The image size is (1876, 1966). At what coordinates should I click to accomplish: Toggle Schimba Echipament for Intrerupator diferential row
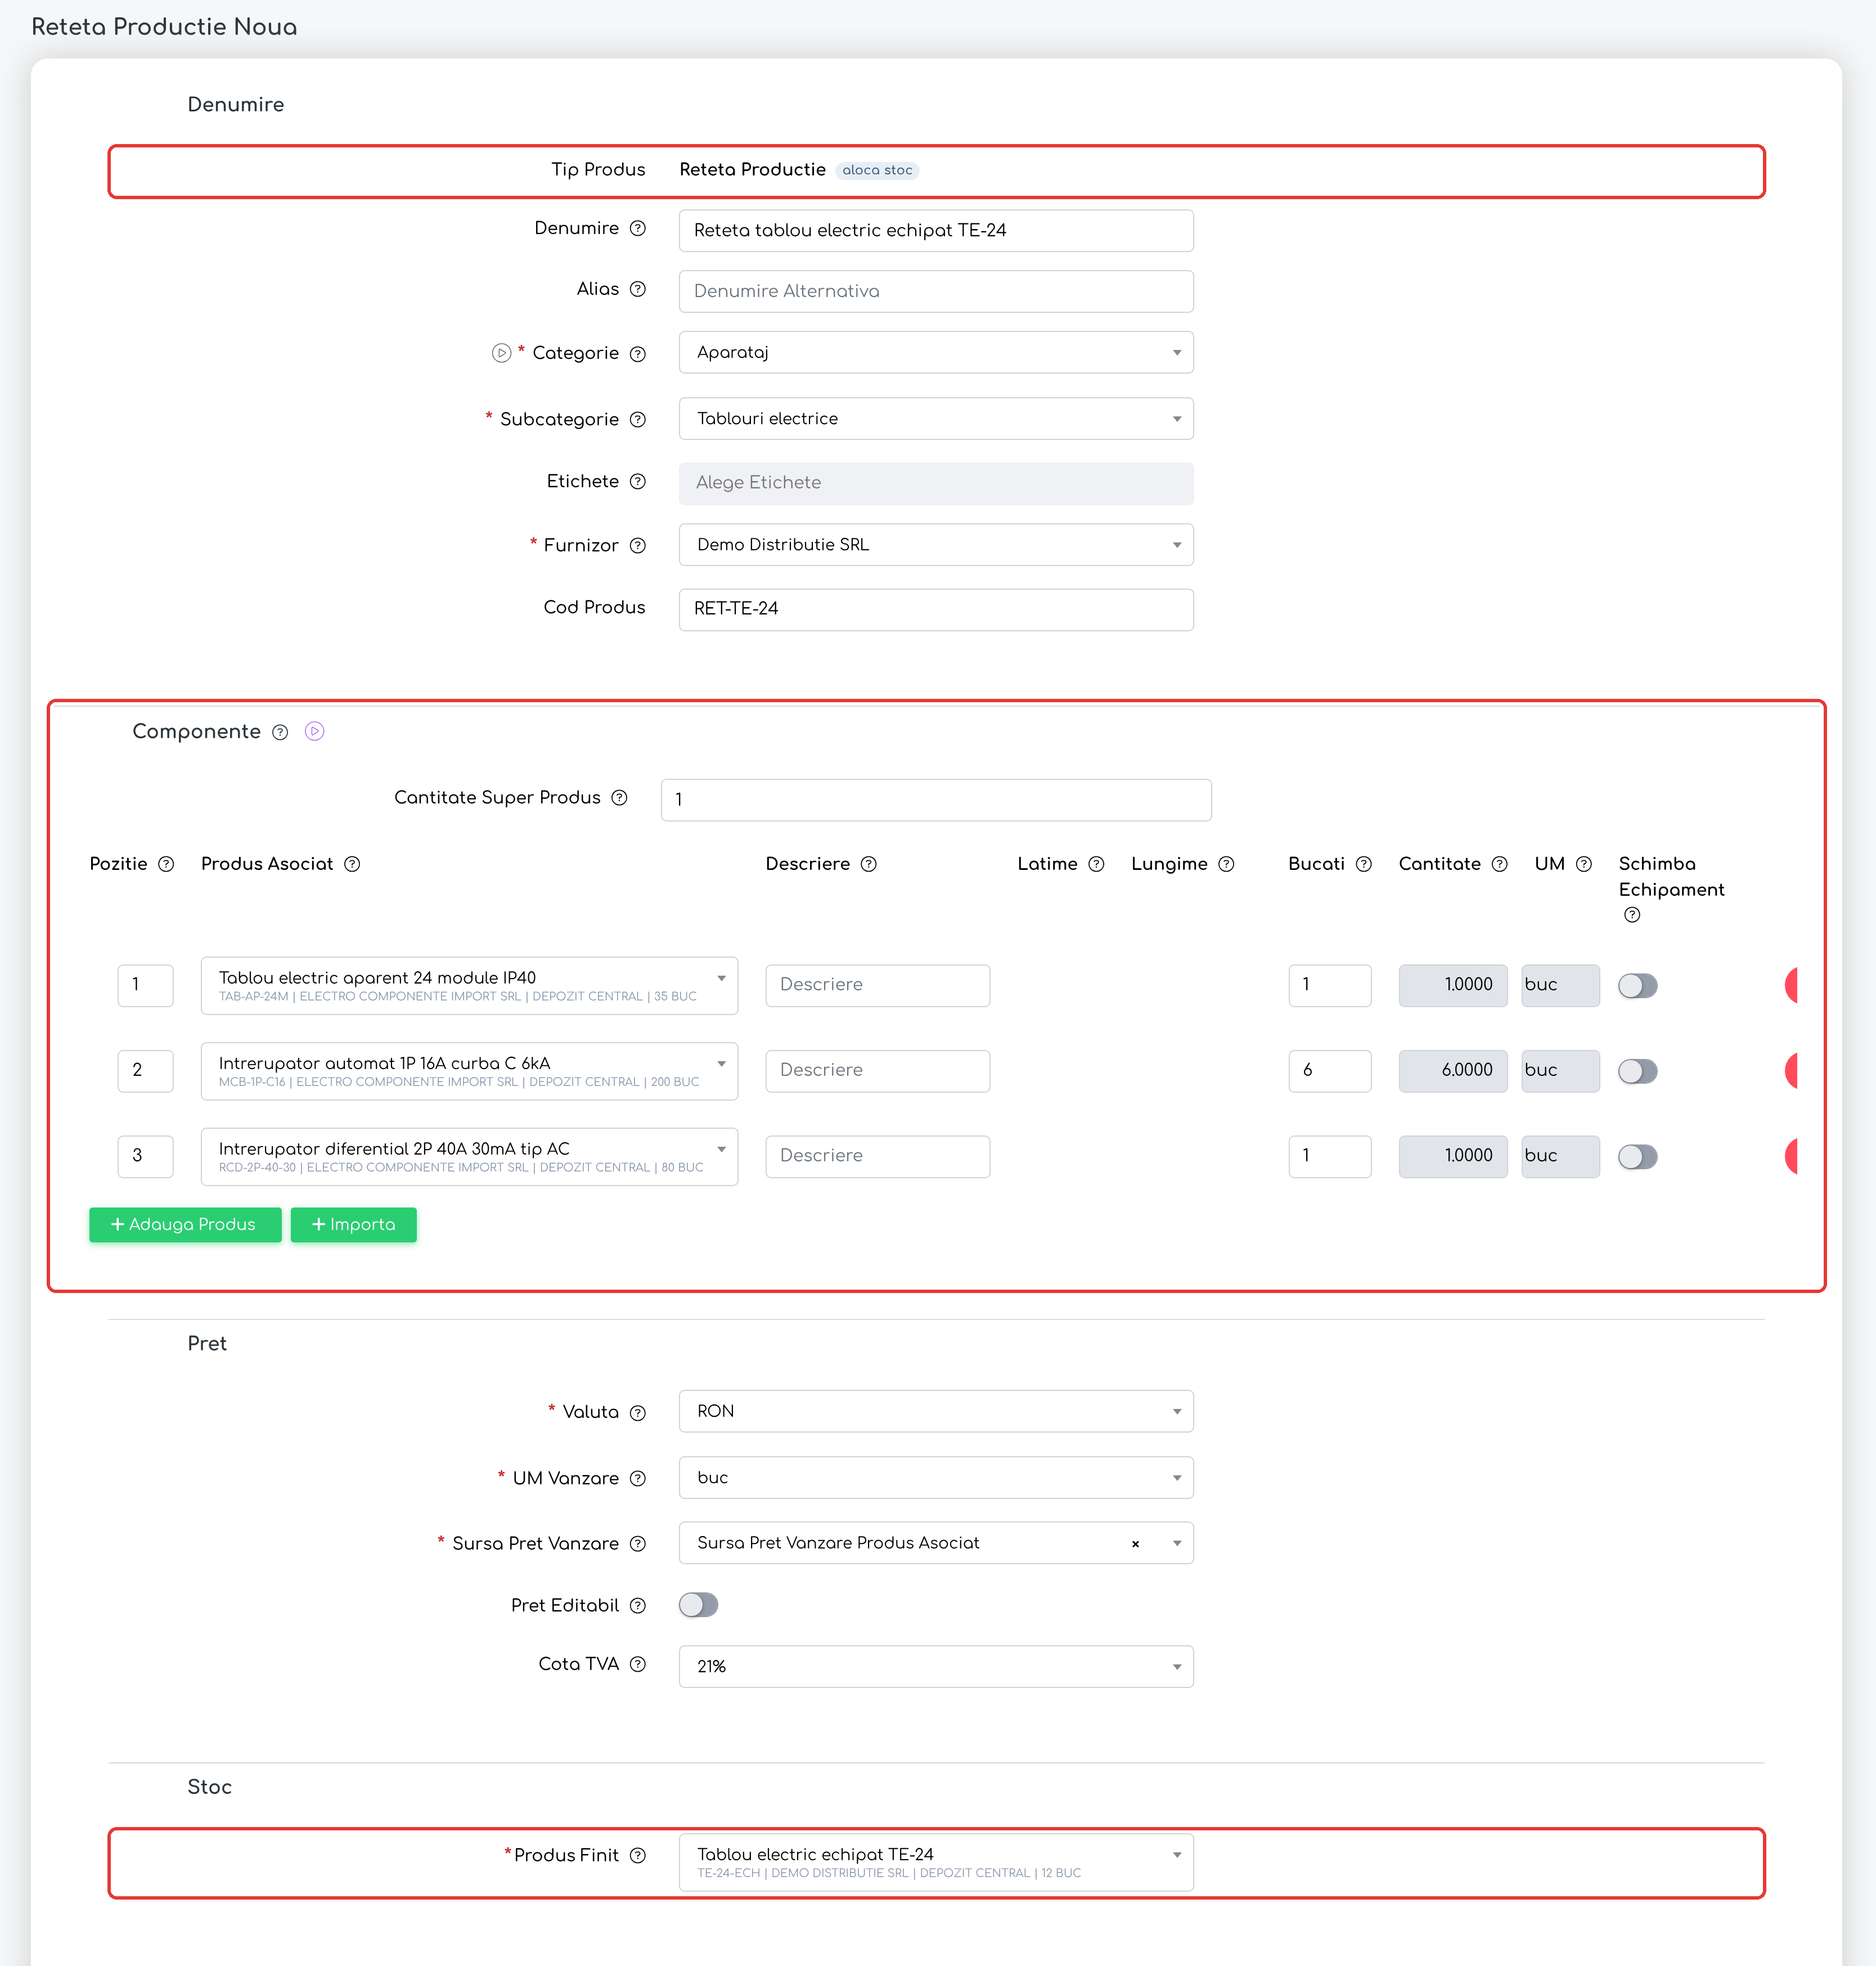1638,1157
